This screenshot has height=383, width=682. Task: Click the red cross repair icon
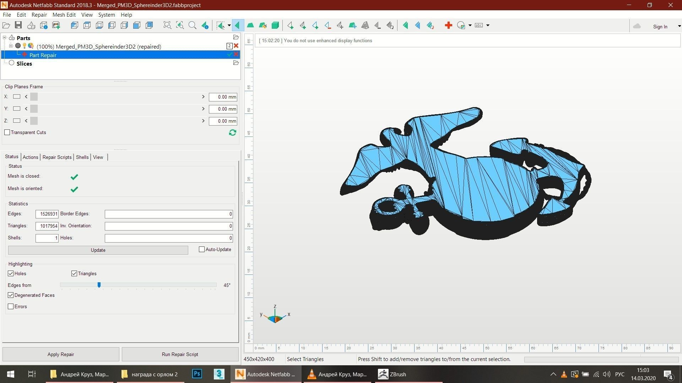(448, 25)
